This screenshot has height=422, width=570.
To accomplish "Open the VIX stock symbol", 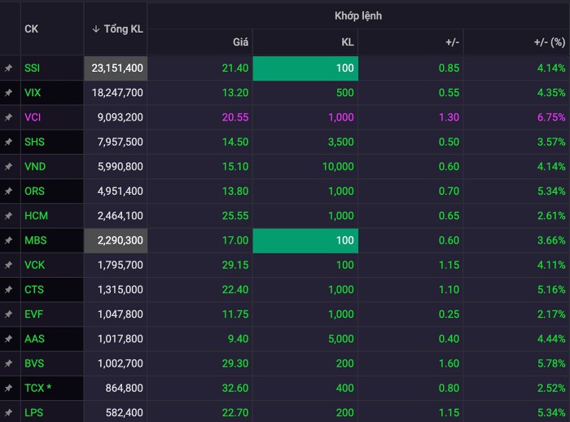I will pyautogui.click(x=33, y=93).
